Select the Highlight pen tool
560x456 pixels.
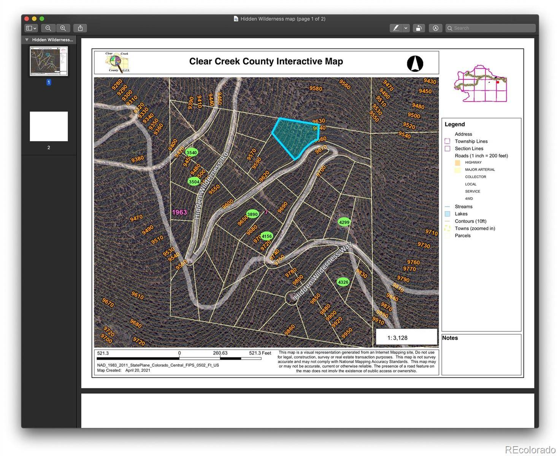pos(396,28)
